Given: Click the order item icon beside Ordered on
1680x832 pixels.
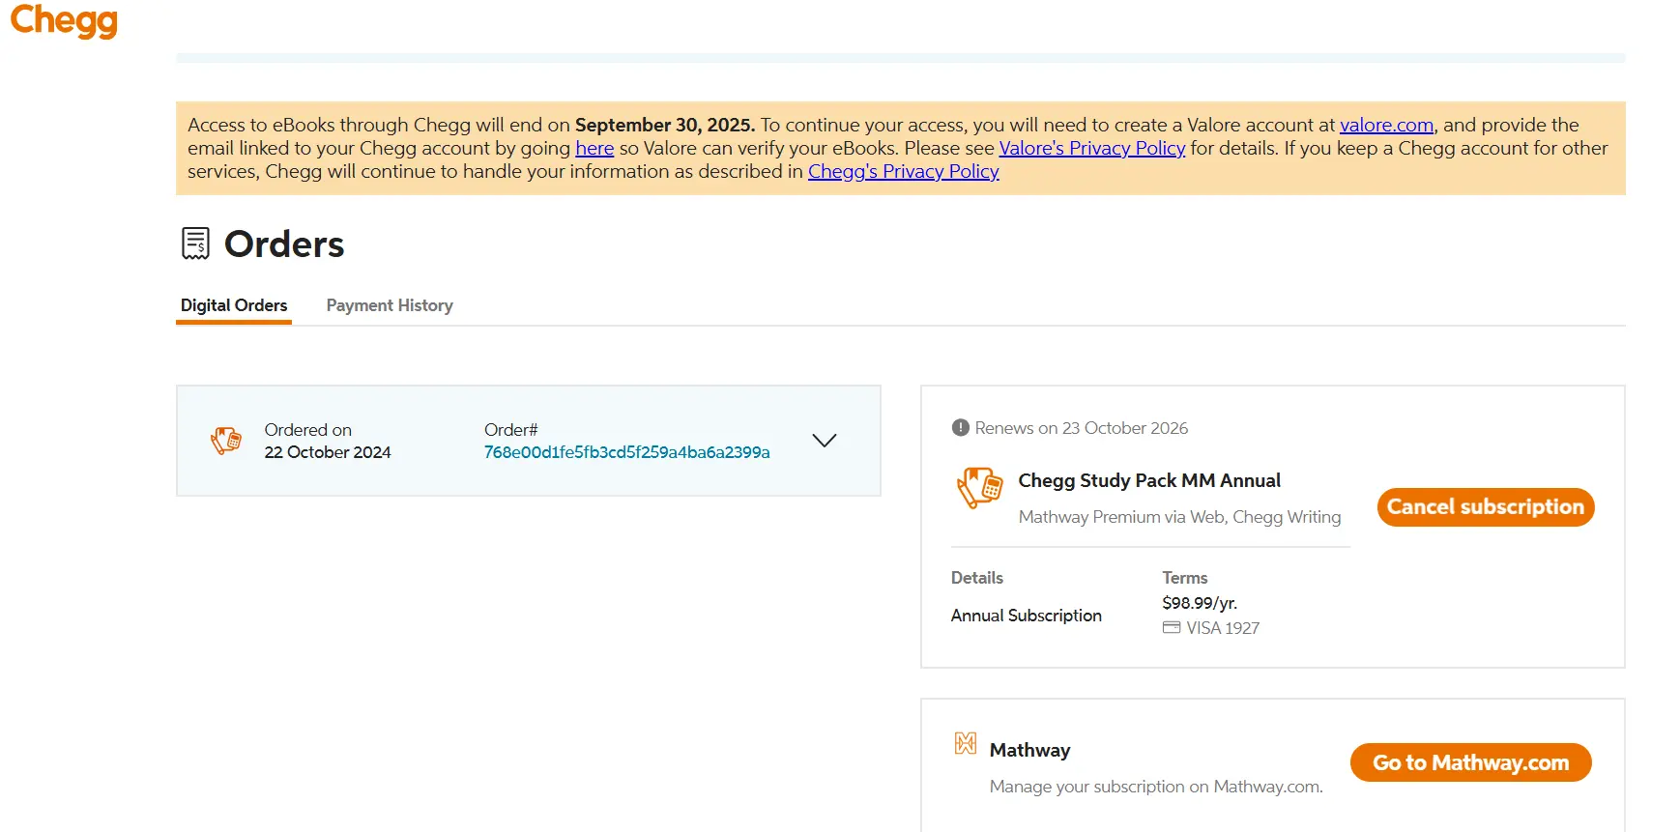Looking at the screenshot, I should pos(226,441).
